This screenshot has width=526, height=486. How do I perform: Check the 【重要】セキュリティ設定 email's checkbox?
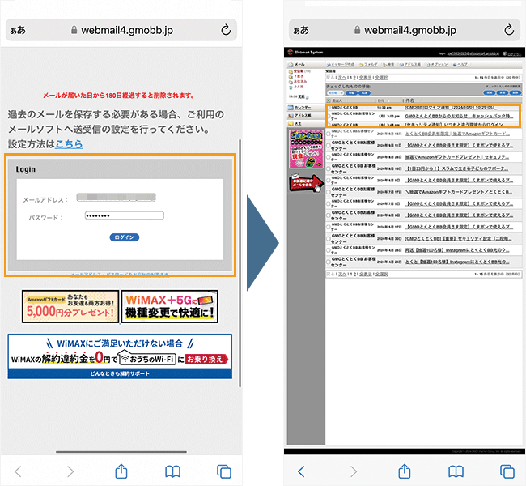tap(329, 238)
